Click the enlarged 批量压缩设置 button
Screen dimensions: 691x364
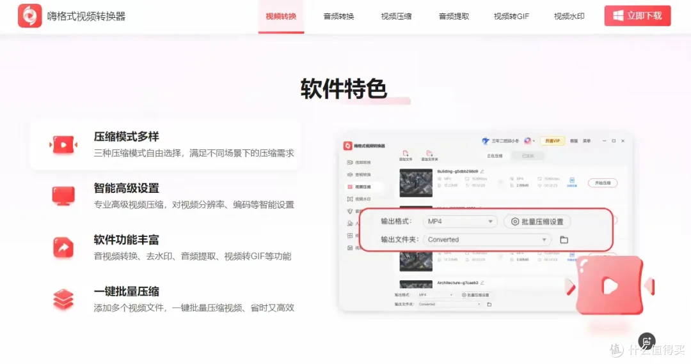(537, 222)
